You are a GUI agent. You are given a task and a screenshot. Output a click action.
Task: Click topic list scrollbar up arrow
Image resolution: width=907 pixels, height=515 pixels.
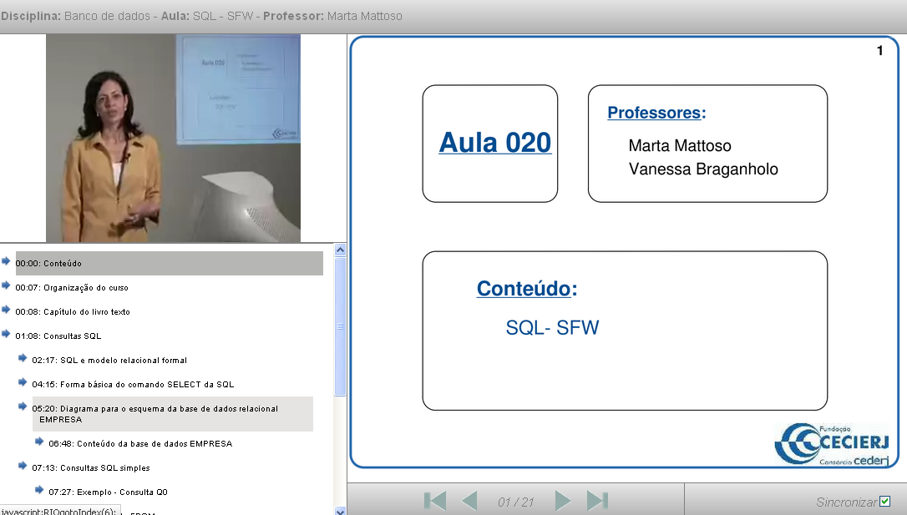[x=340, y=250]
